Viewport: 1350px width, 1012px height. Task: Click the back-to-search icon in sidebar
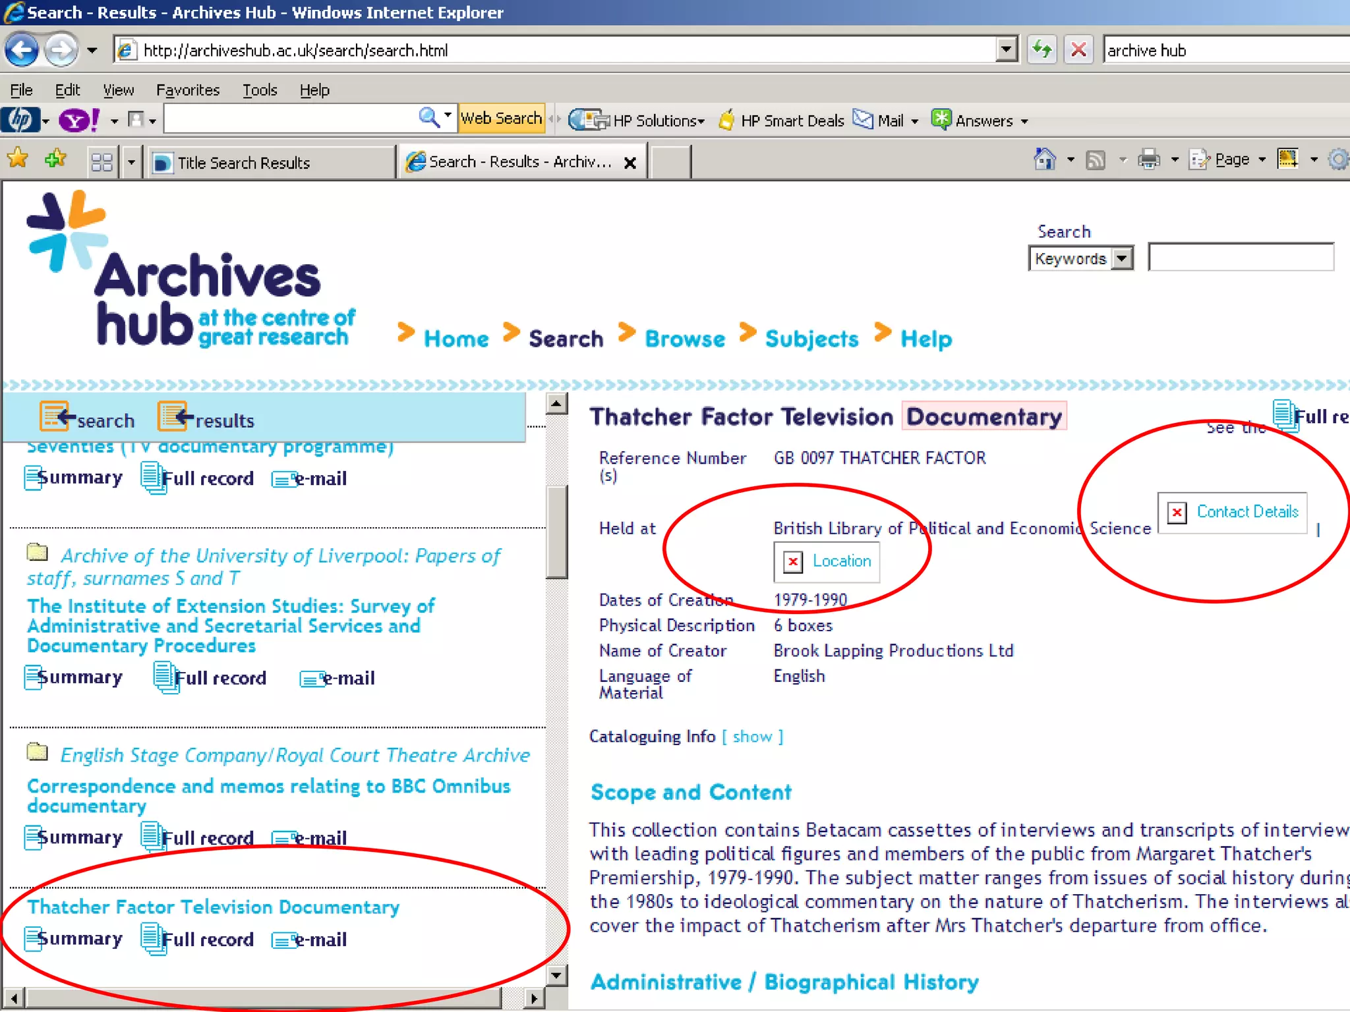(x=57, y=417)
